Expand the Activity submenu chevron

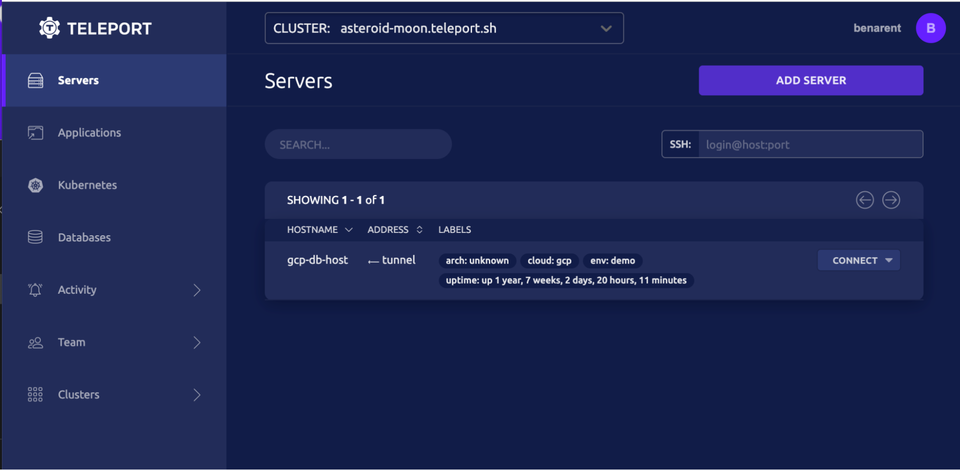(197, 289)
